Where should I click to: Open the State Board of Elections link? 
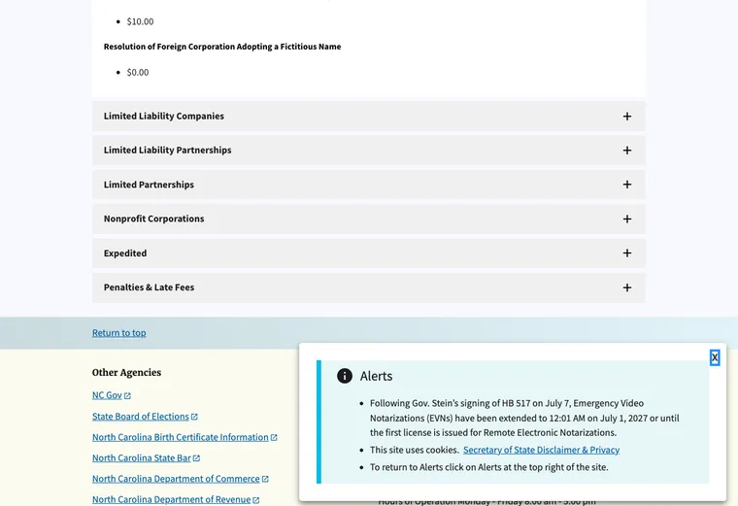click(x=140, y=416)
